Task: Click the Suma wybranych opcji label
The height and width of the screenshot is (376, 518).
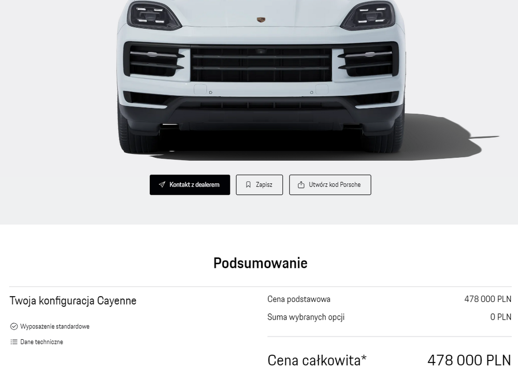Action: tap(306, 317)
